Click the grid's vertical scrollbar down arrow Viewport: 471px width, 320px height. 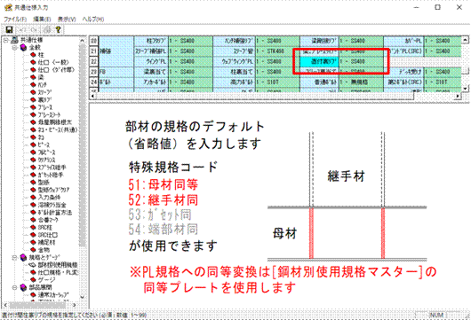click(x=465, y=89)
